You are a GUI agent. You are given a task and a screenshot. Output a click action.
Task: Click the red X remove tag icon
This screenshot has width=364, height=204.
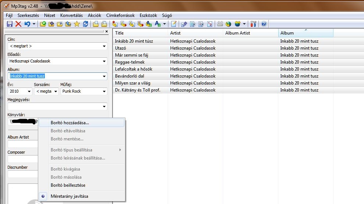pyautogui.click(x=18, y=24)
